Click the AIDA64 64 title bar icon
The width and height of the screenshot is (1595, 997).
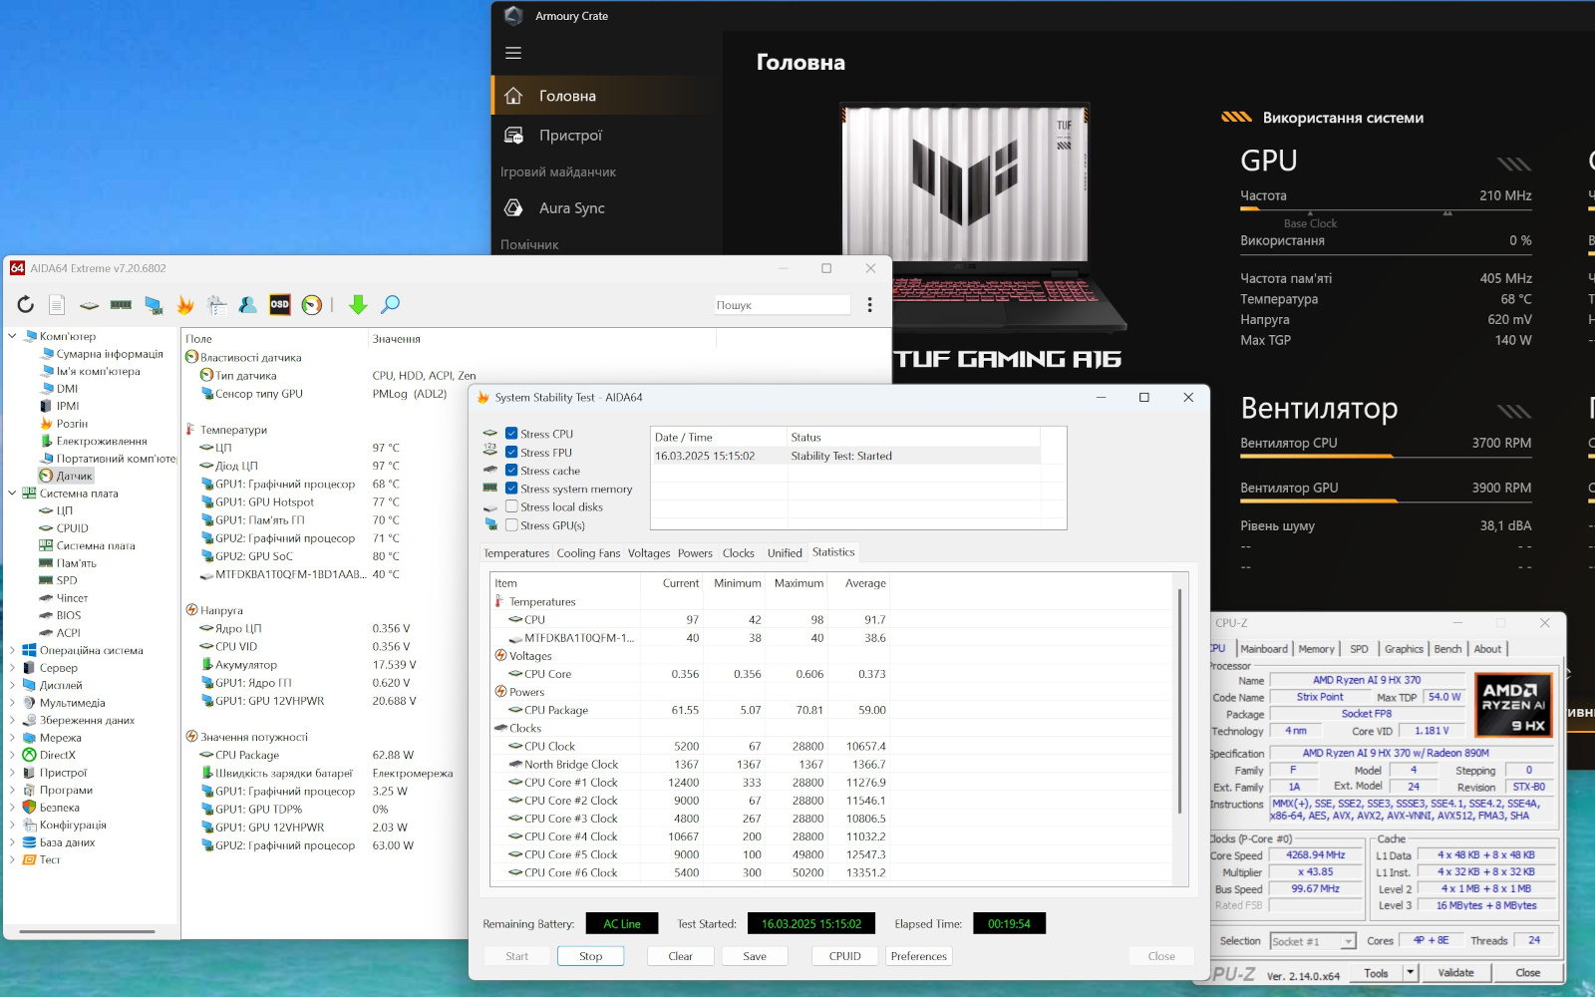pyautogui.click(x=17, y=268)
